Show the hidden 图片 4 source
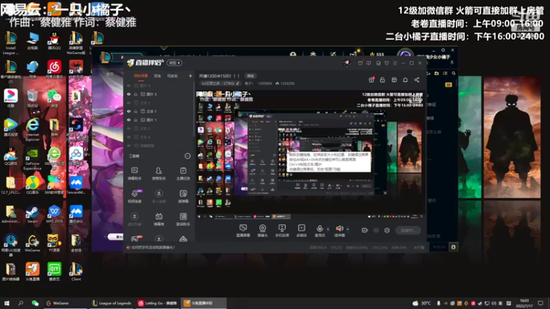This screenshot has height=309, width=550. (x=129, y=85)
